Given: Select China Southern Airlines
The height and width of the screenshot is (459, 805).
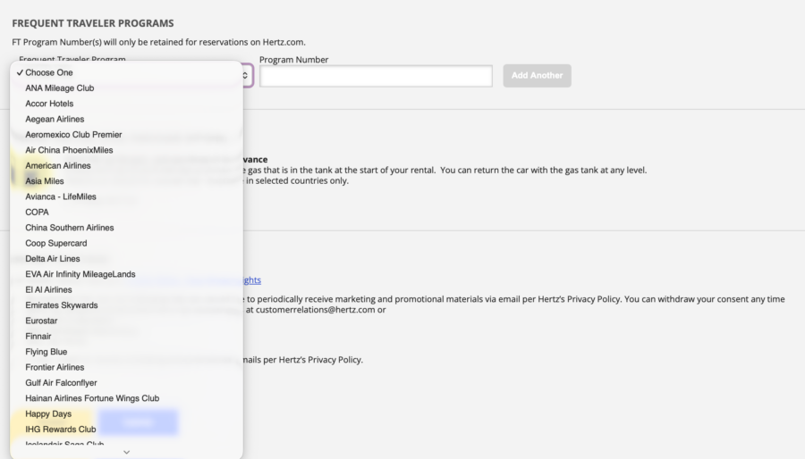Looking at the screenshot, I should pos(126,228).
